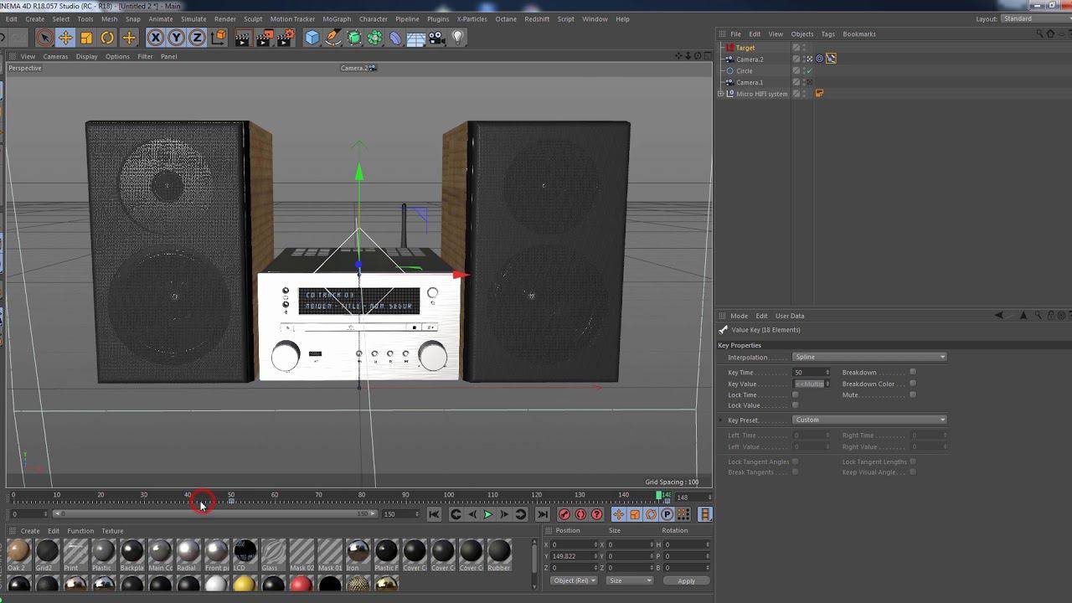
Task: Open the Redshift menu
Action: coord(537,18)
